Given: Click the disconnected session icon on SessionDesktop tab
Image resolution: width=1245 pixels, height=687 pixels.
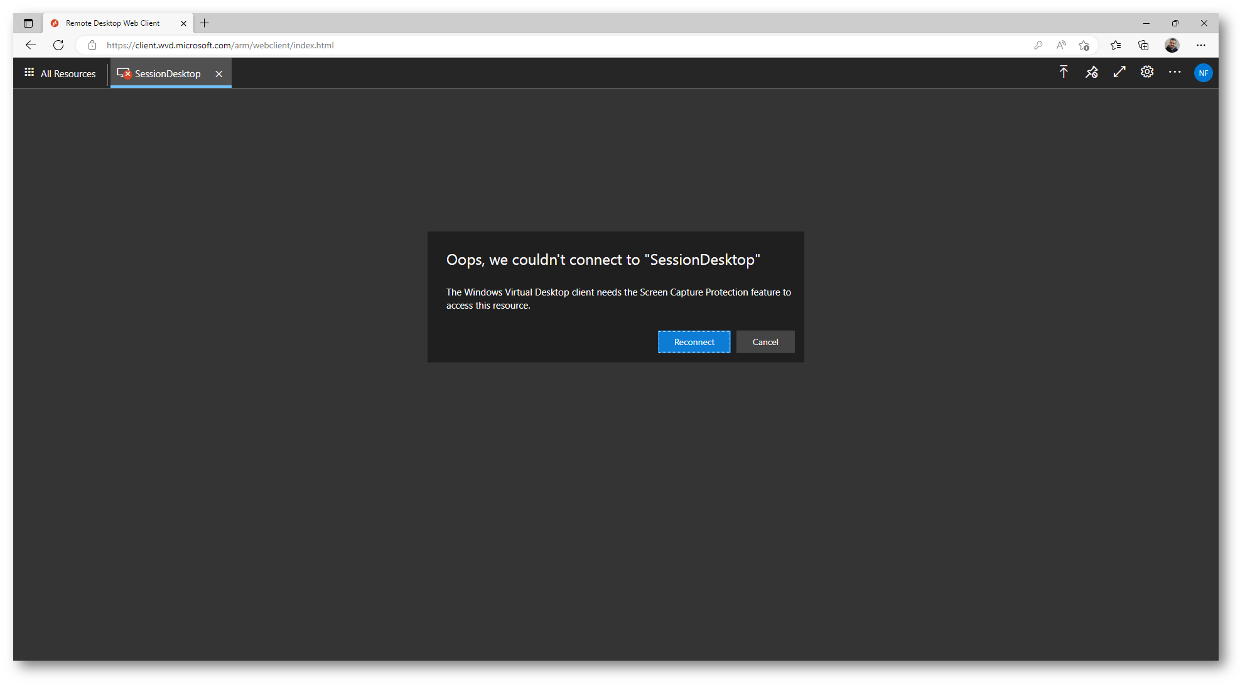Looking at the screenshot, I should [x=124, y=73].
